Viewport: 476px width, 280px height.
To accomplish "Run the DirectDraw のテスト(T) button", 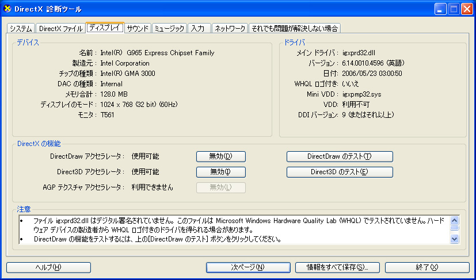I will point(340,156).
